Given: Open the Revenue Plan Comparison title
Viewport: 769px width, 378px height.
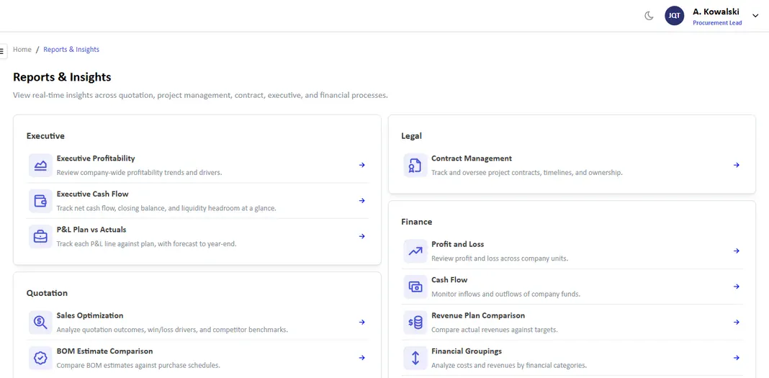Looking at the screenshot, I should click(478, 315).
